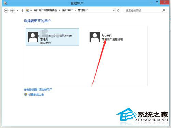Click the window icon in title bar
Image resolution: width=171 pixels, height=128 pixels.
coord(5,3)
